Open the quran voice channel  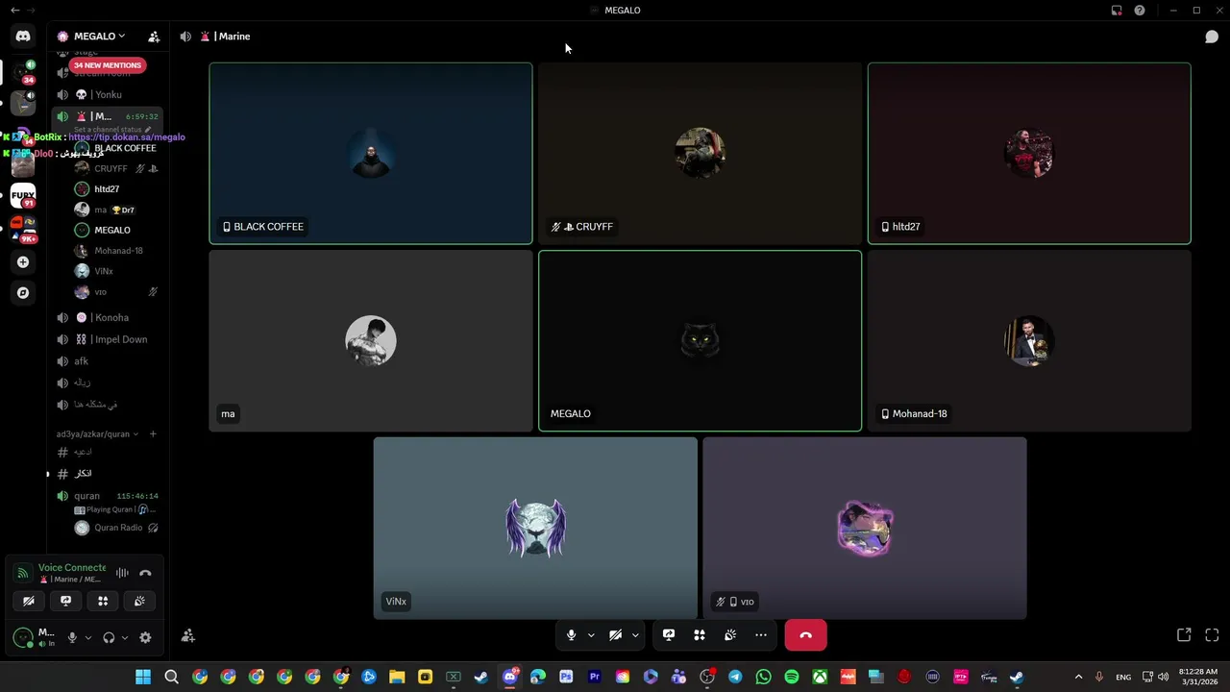tap(107, 496)
